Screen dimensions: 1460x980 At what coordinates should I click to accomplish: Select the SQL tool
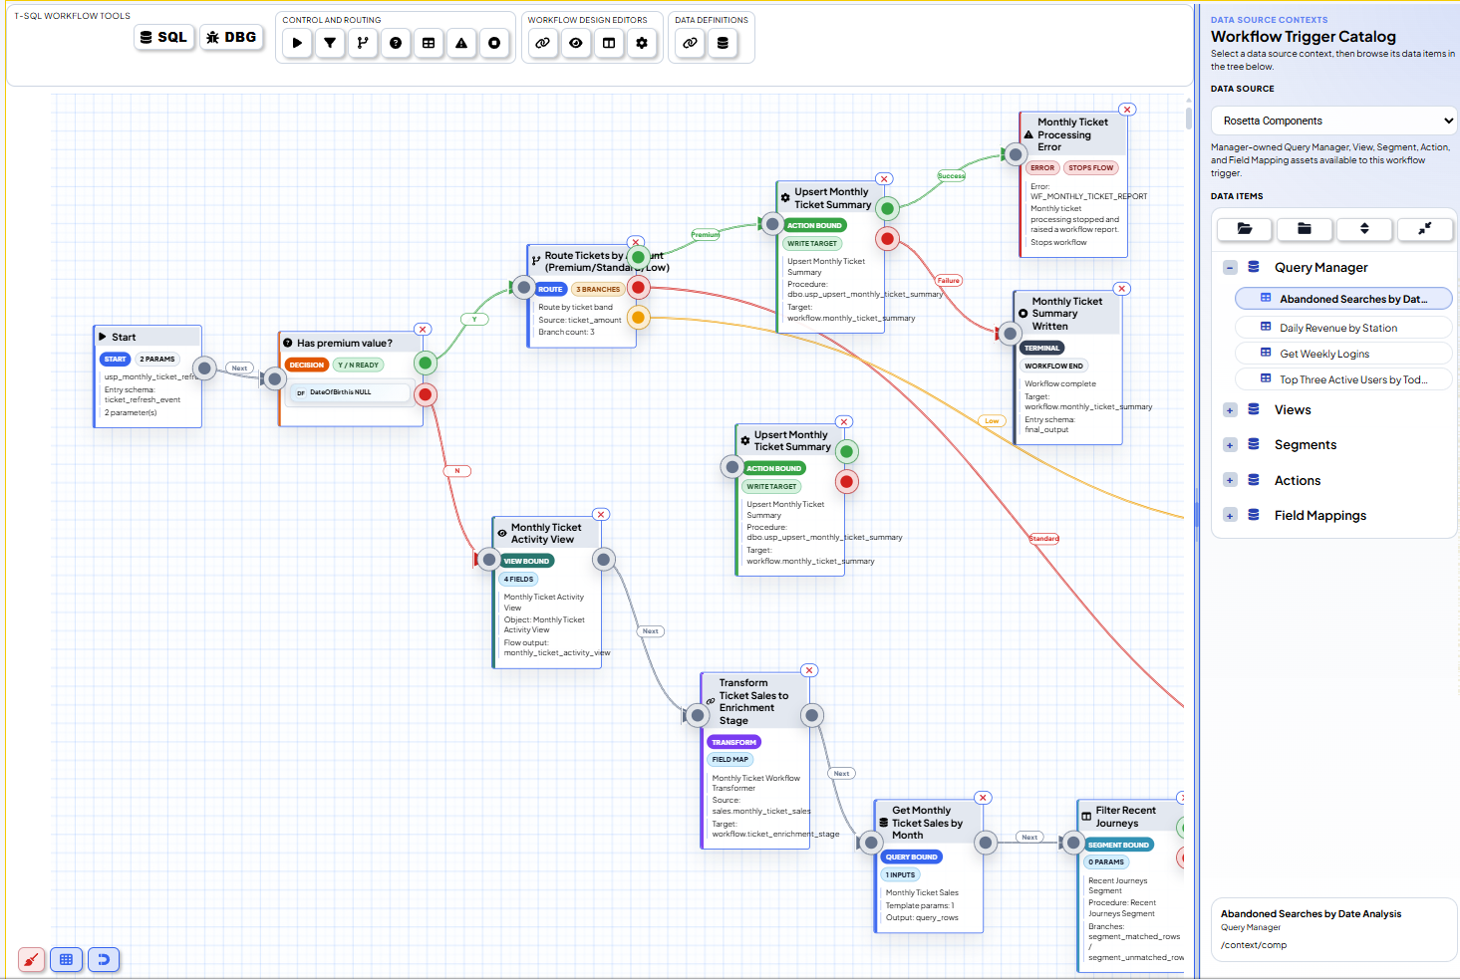(163, 37)
